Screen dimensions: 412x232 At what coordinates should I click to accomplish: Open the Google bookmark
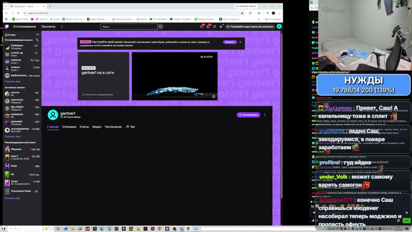[55, 19]
